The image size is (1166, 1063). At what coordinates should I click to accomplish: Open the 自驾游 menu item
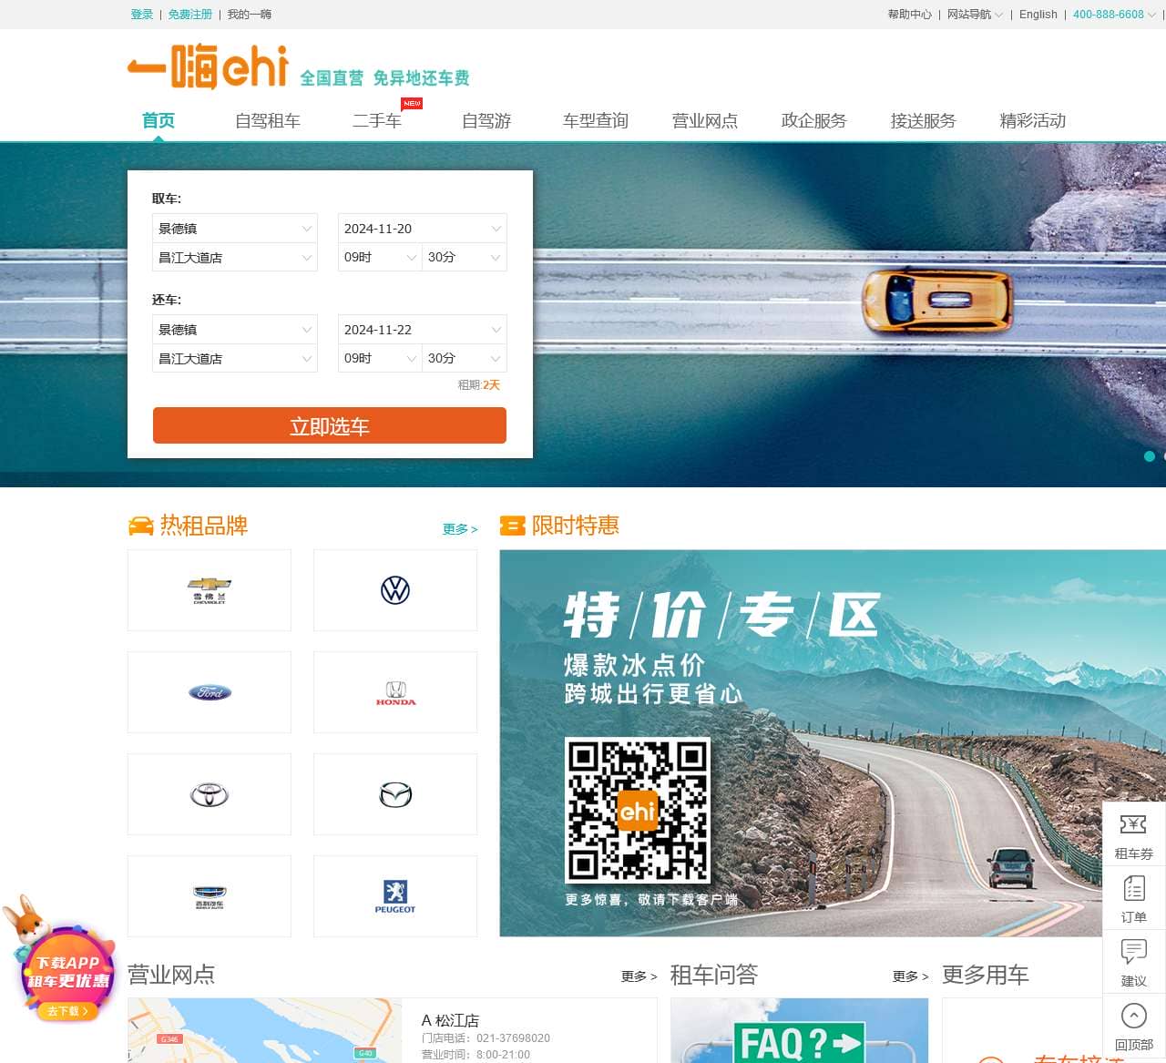tap(486, 120)
